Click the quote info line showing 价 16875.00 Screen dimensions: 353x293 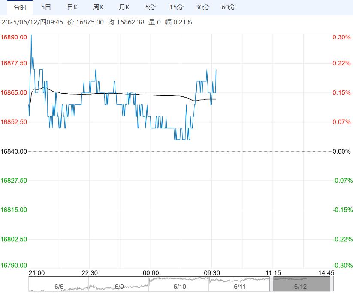86,22
